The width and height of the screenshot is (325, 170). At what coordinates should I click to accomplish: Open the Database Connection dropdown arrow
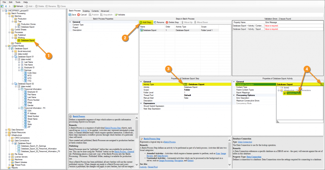click(322, 85)
